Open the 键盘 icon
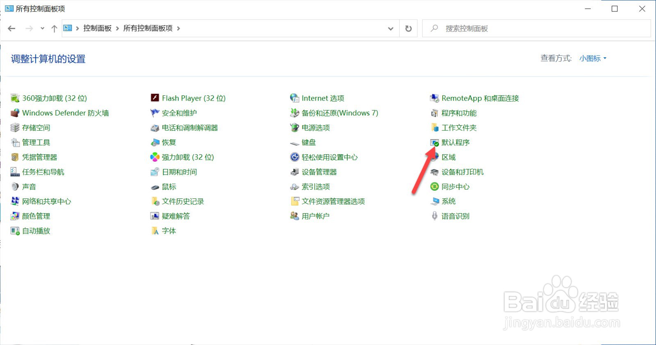656x345 pixels. point(295,143)
